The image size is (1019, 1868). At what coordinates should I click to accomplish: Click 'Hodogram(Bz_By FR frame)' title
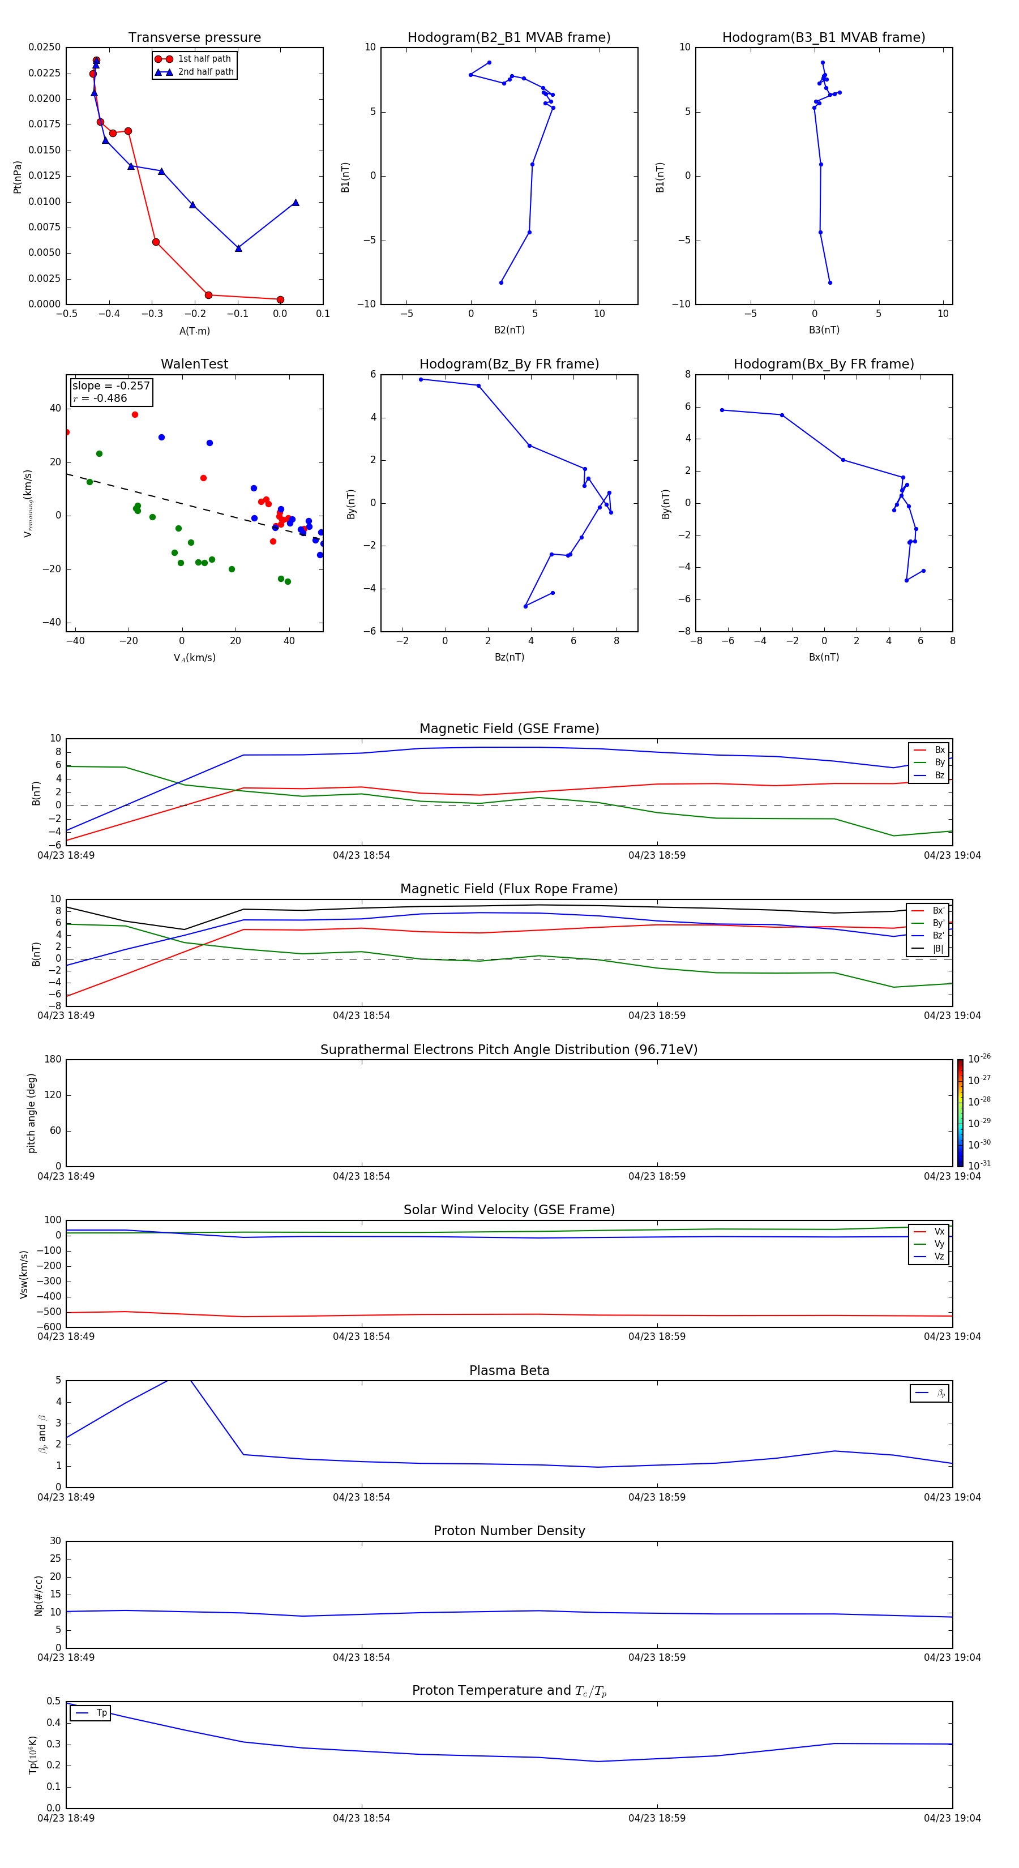(509, 364)
